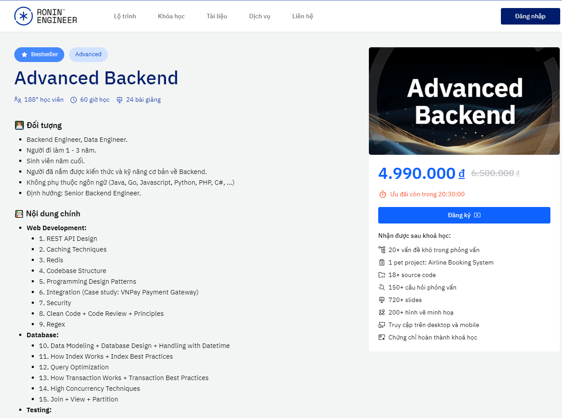Click the Advanced Backend page title
Viewport: 562px width, 418px height.
(96, 78)
